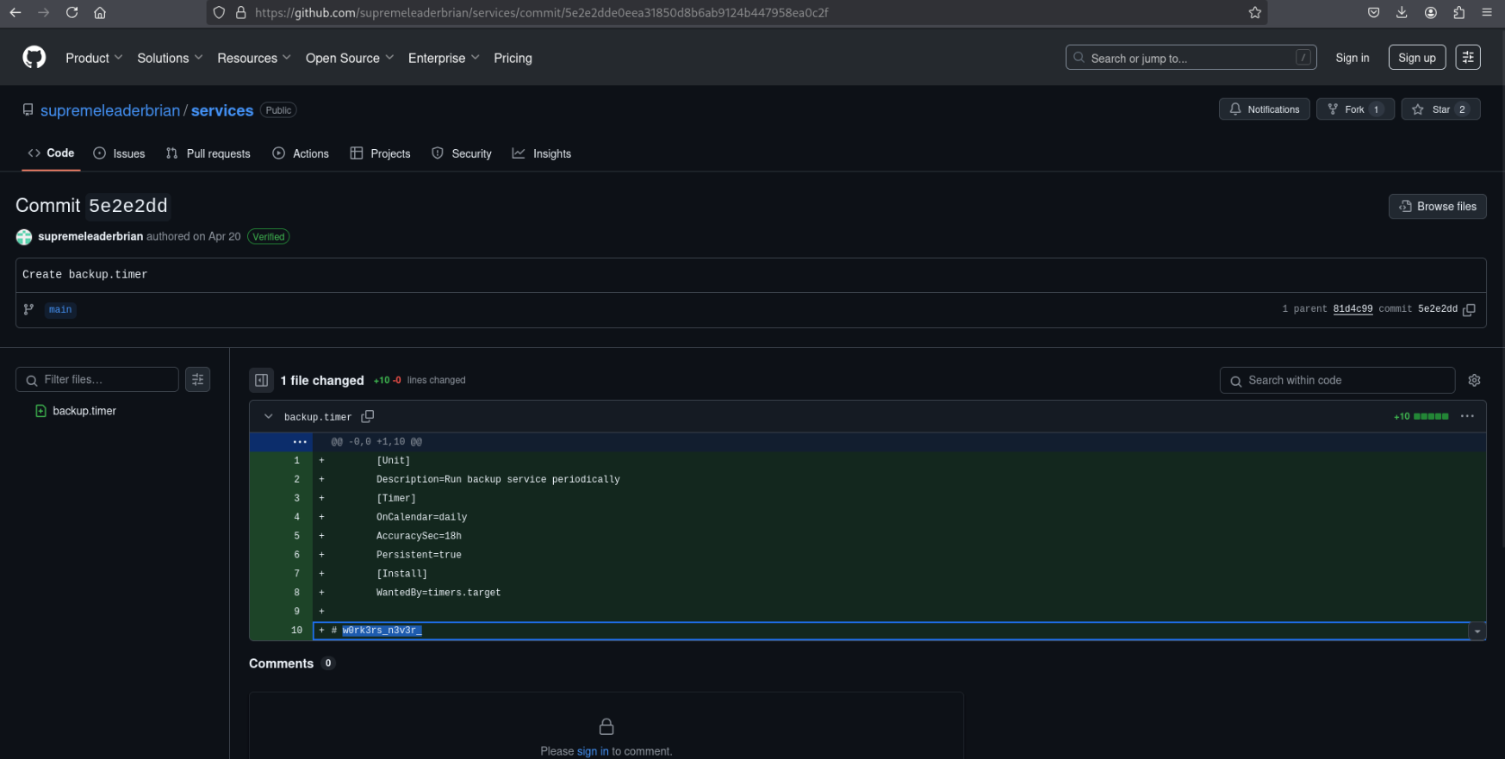1505x759 pixels.
Task: Open the Pricing page link
Action: (513, 58)
